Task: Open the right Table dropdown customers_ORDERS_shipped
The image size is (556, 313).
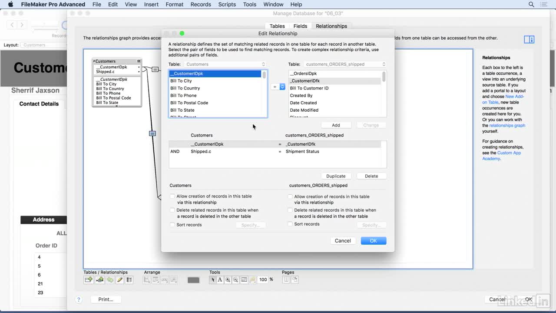Action: coord(345,64)
